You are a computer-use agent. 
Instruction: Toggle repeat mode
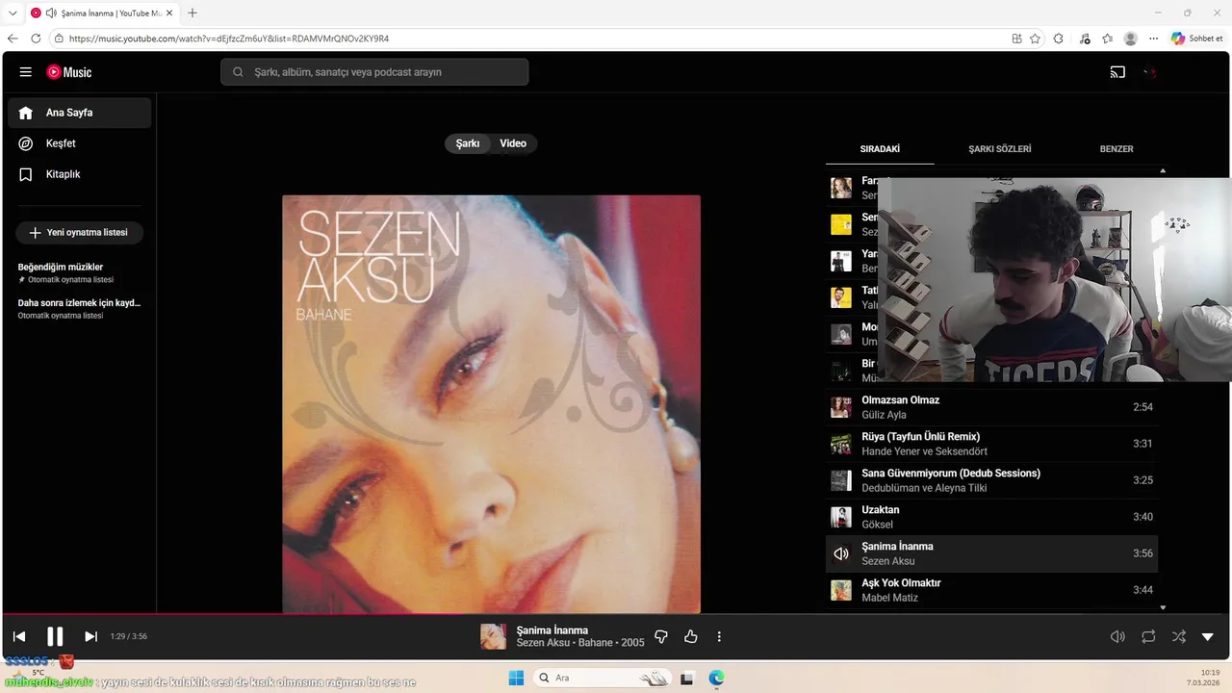click(x=1148, y=636)
